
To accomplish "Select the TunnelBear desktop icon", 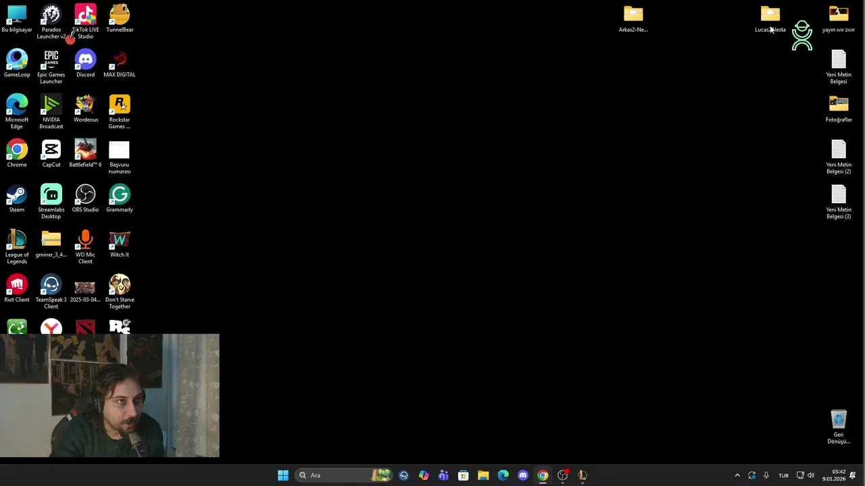I will [x=120, y=19].
